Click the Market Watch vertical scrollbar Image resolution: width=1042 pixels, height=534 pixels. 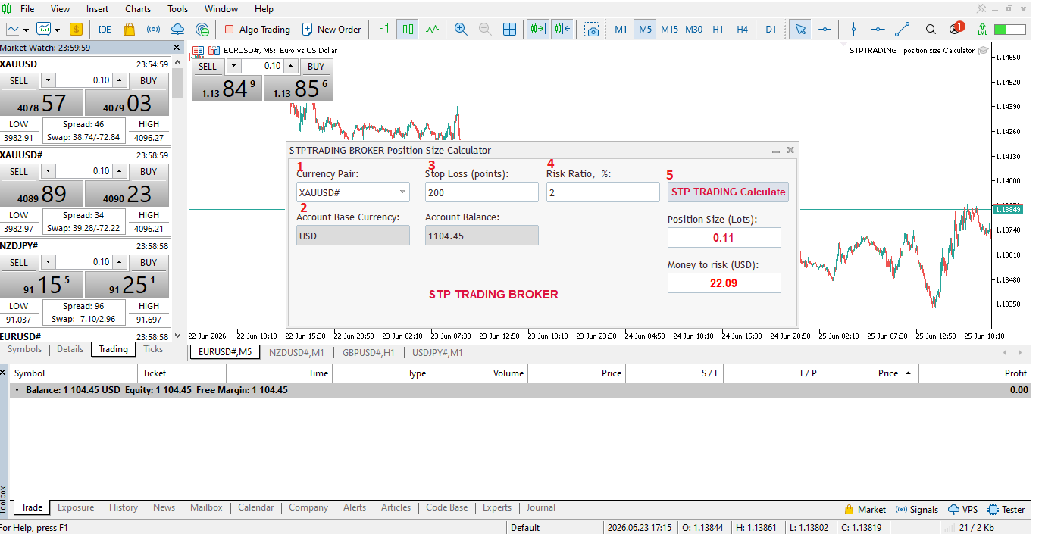[x=178, y=83]
